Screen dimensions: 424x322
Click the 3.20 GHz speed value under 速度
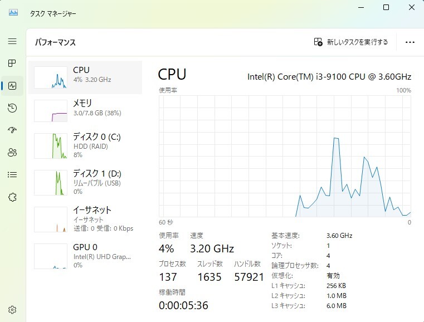coord(212,248)
